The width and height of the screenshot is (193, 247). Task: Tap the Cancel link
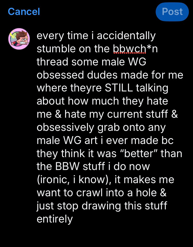coord(24,12)
